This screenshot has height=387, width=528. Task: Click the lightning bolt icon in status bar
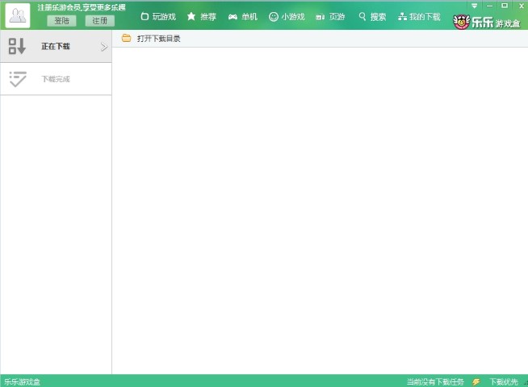tap(476, 381)
